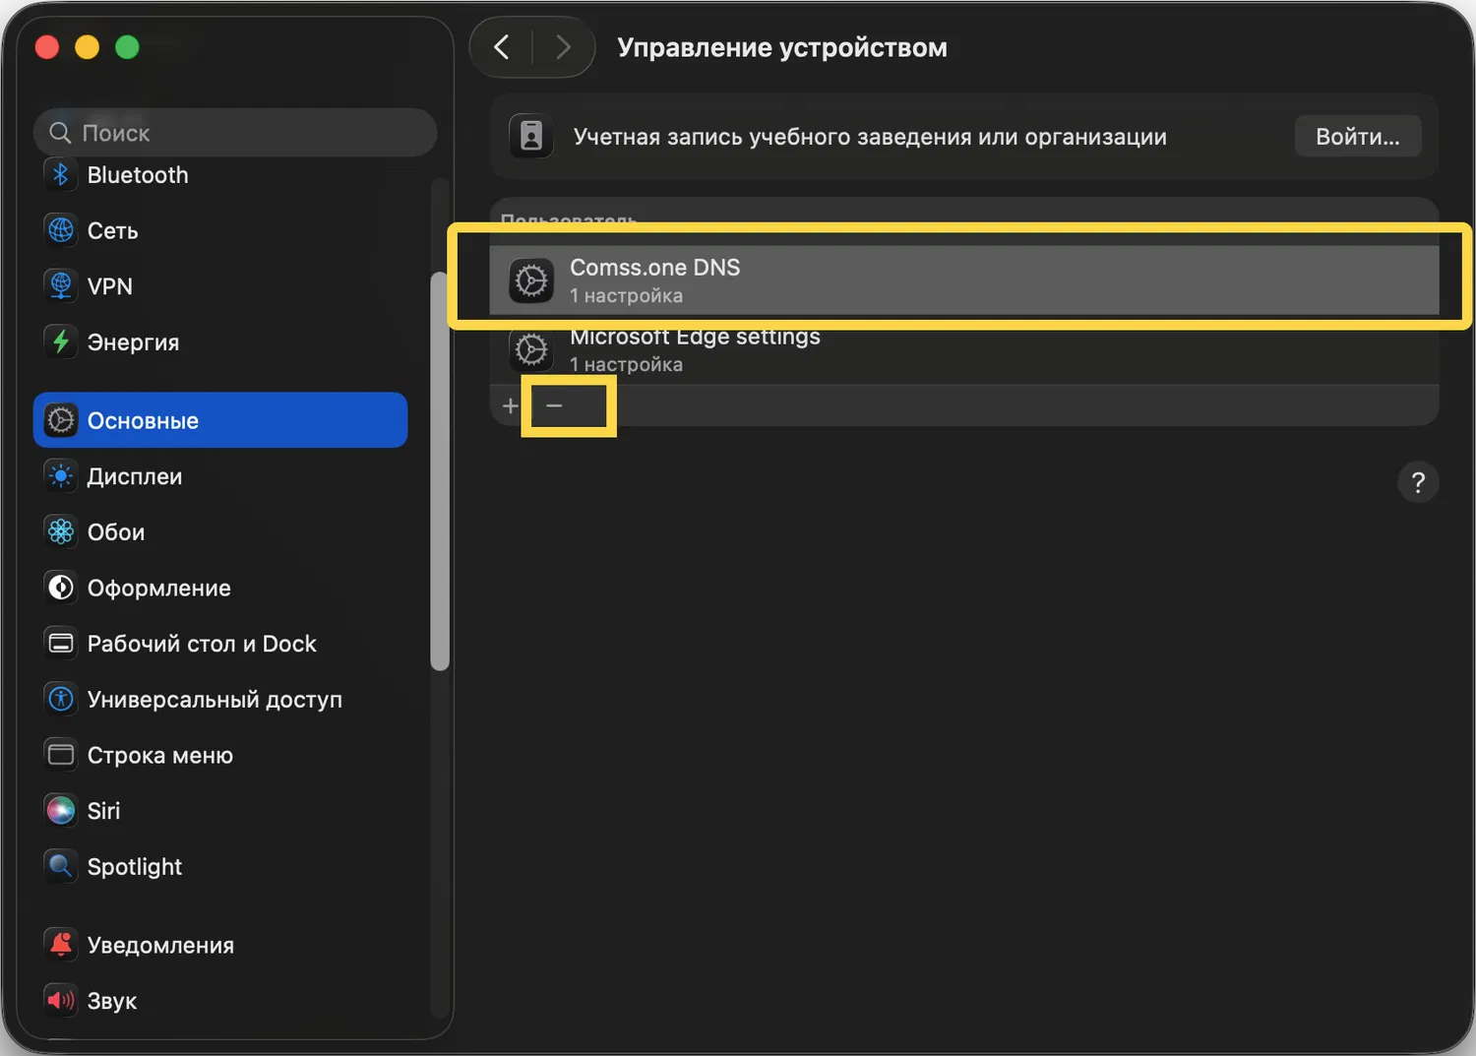Go forward with the right chevron

coord(563,47)
